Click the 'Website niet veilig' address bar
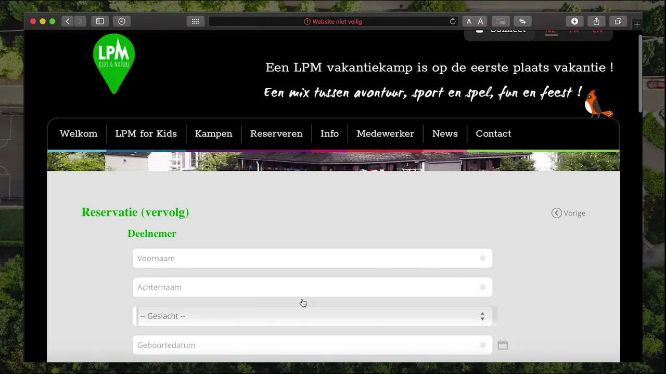Screen dimensions: 666x374 (x=333, y=21)
